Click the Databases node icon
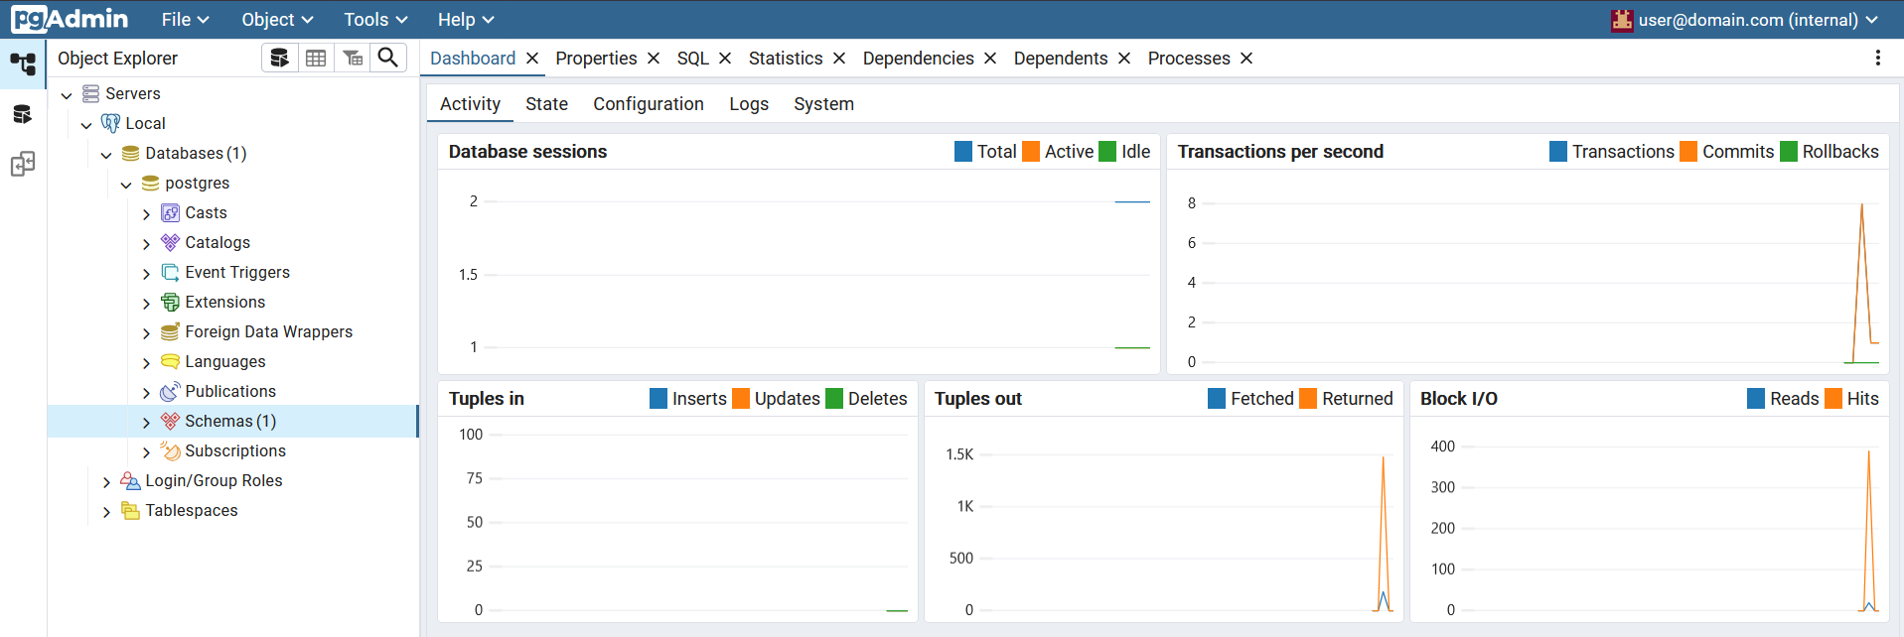 point(130,153)
